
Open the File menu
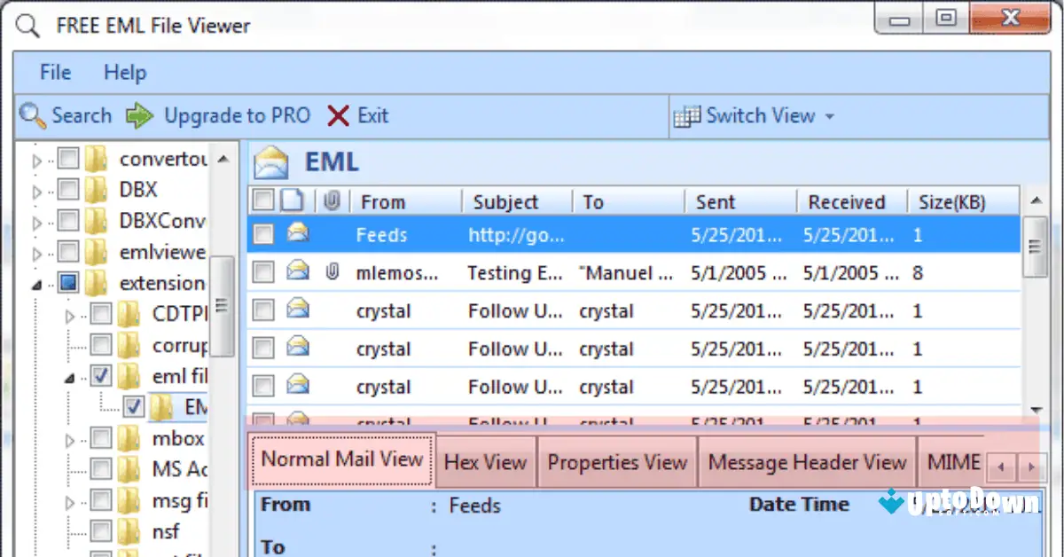coord(54,72)
